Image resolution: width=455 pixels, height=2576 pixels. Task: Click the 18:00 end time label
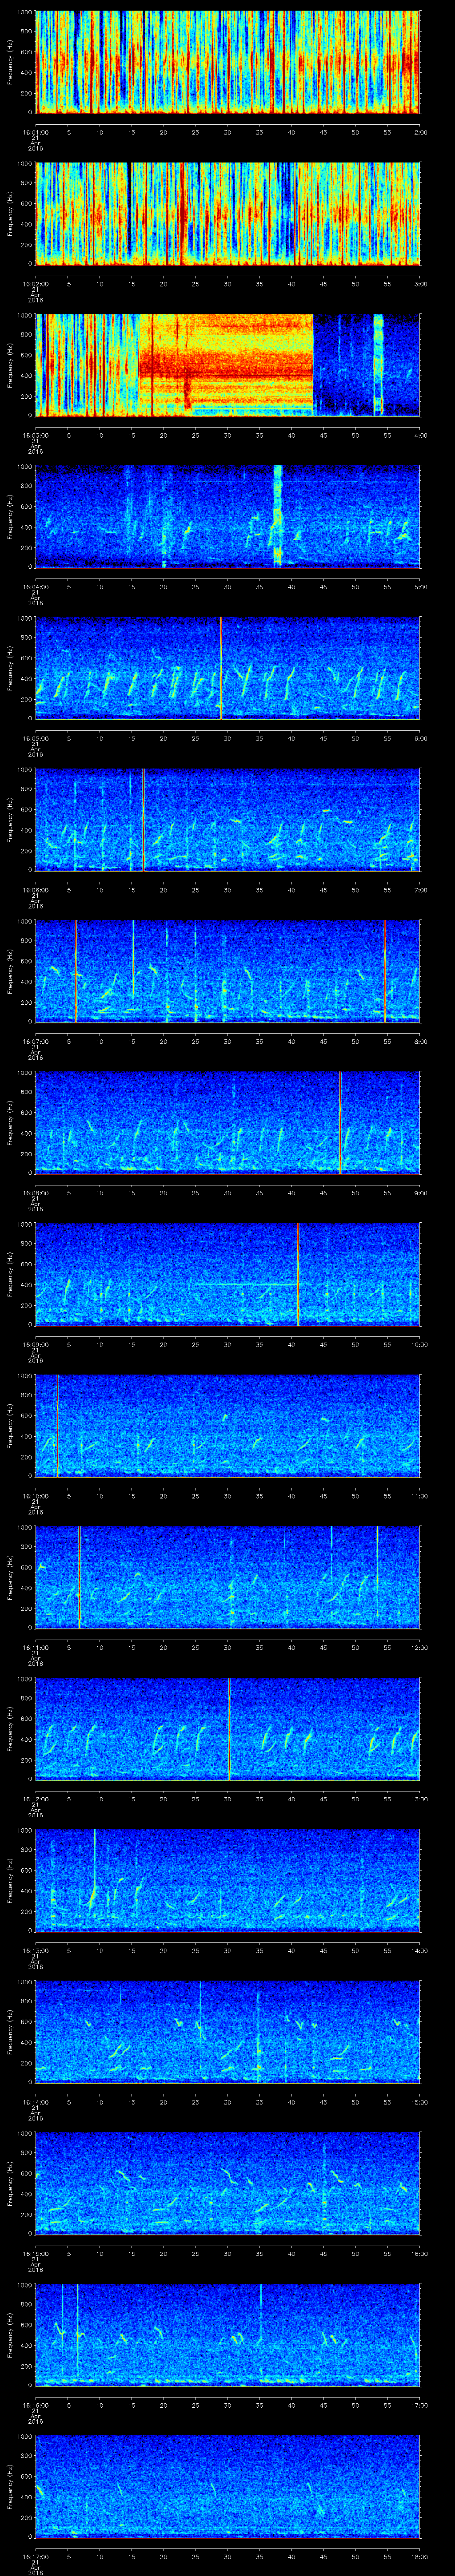point(419,2556)
